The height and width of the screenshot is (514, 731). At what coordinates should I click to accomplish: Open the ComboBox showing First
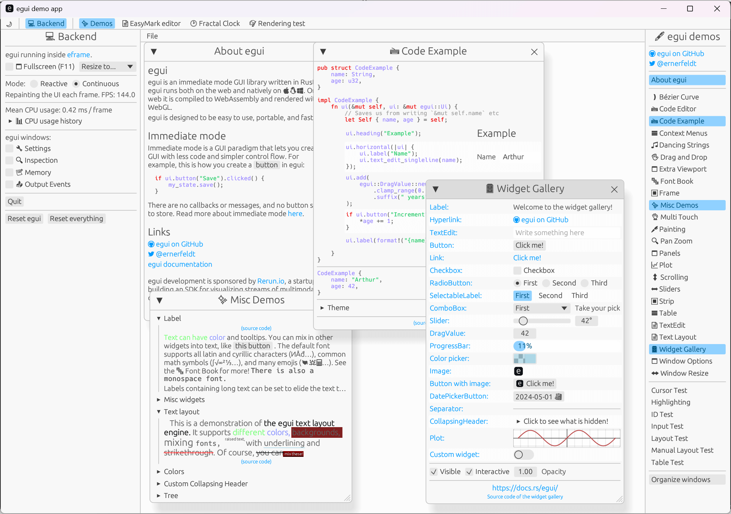click(x=541, y=308)
